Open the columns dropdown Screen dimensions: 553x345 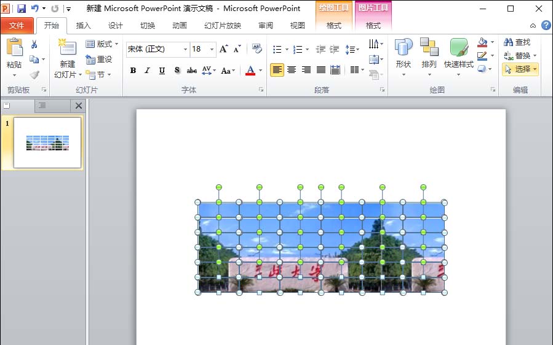(362, 70)
